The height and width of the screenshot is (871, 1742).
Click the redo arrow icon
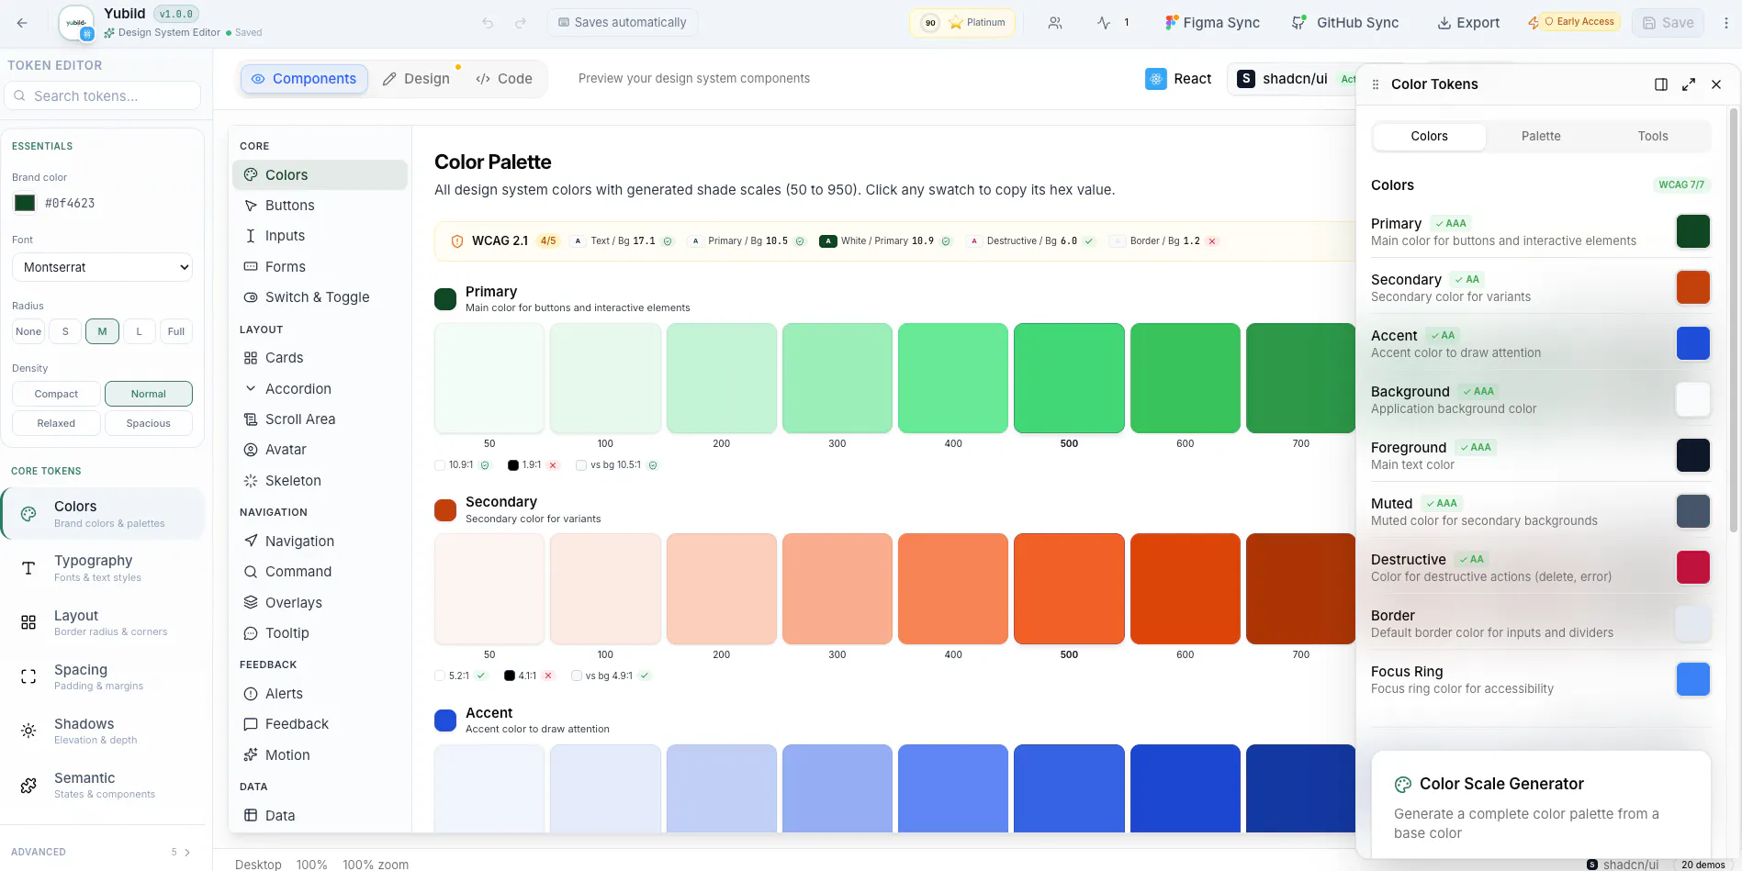click(521, 23)
